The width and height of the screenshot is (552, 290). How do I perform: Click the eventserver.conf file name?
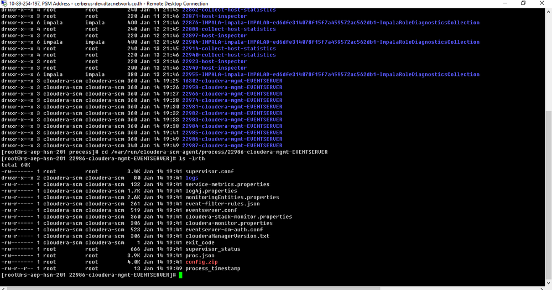211,210
